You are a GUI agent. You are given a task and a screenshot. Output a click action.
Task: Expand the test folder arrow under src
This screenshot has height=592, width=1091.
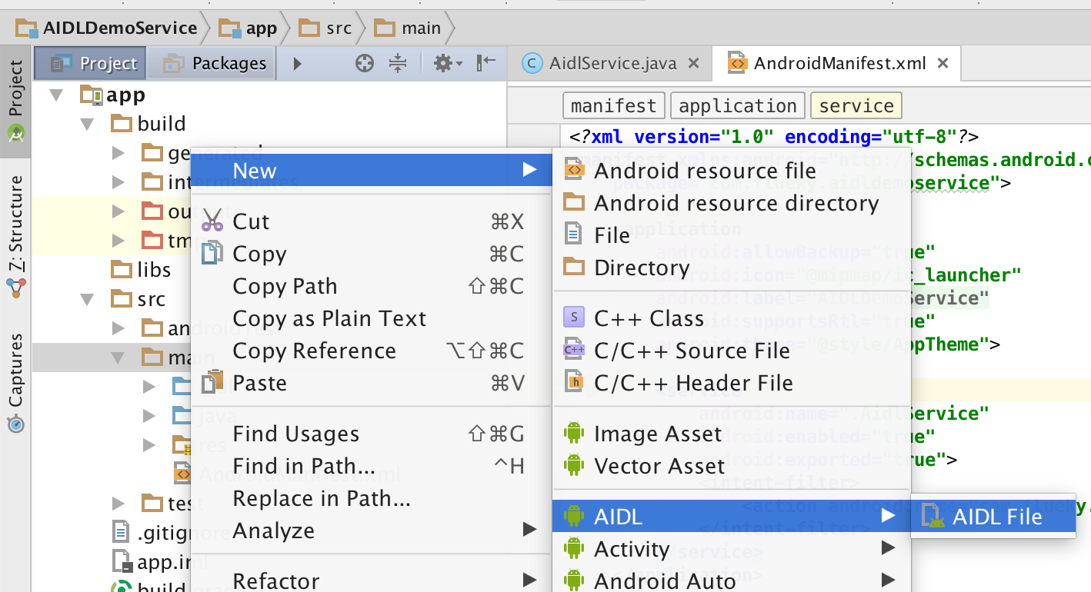point(118,504)
